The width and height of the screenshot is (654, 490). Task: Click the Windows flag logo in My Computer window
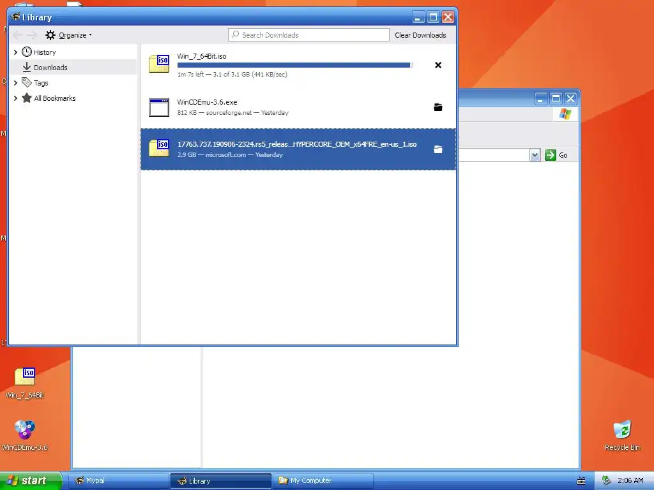click(565, 114)
